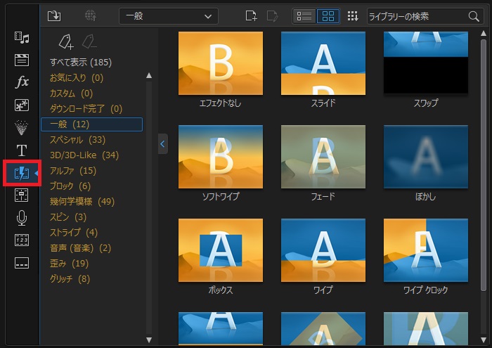The height and width of the screenshot is (348, 492).
Task: Click the import media folder icon
Action: [54, 15]
